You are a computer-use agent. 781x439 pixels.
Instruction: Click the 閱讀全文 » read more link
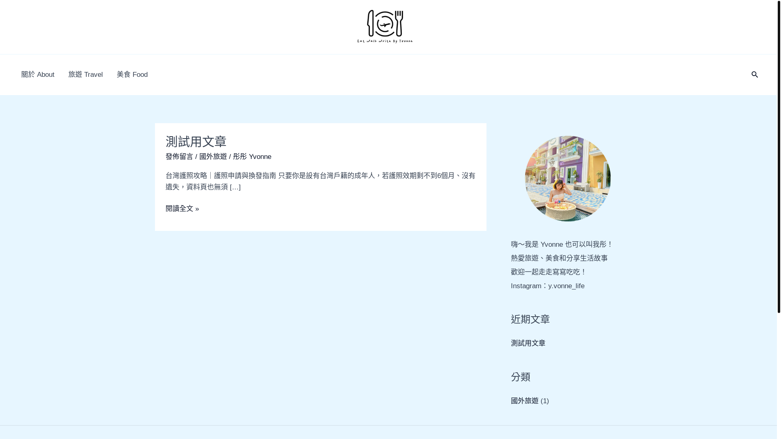tap(182, 209)
